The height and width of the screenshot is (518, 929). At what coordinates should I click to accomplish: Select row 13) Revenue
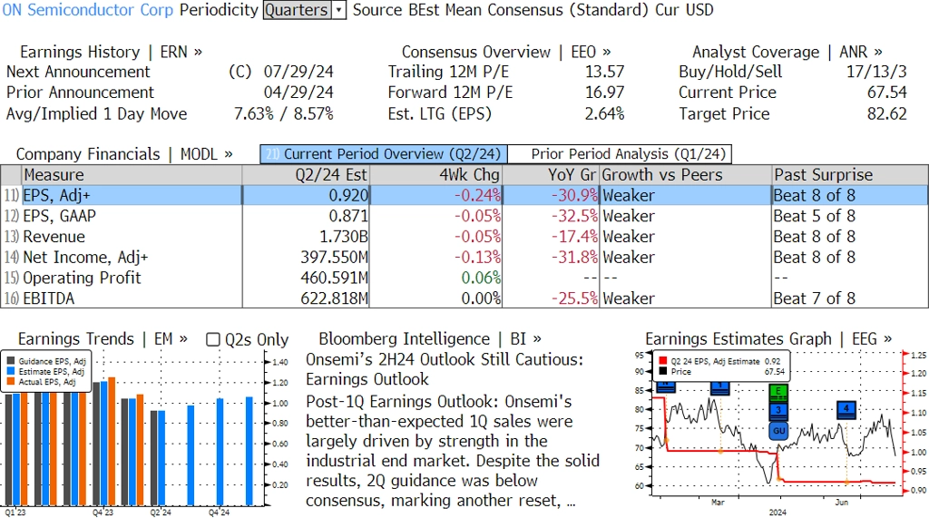[x=464, y=237]
